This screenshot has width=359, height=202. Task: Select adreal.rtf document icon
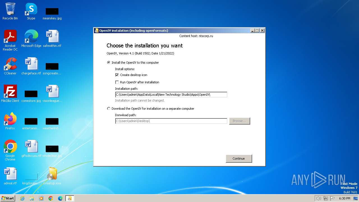tap(10, 176)
